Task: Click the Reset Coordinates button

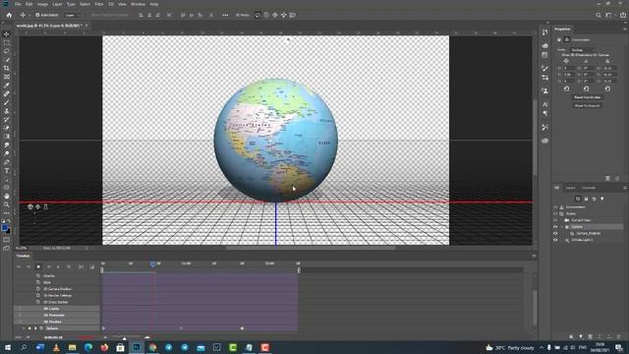Action: click(587, 97)
